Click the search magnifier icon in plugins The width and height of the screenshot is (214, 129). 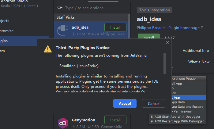[60, 8]
